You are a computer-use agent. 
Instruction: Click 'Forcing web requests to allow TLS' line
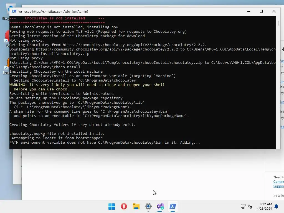point(98,32)
